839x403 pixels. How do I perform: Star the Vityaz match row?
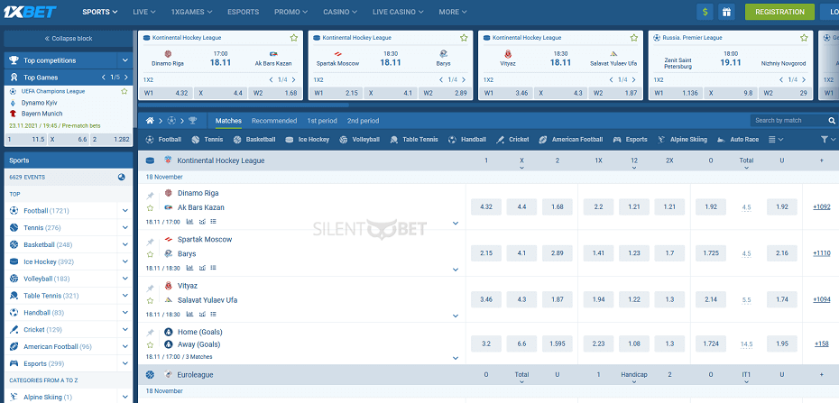(x=151, y=300)
